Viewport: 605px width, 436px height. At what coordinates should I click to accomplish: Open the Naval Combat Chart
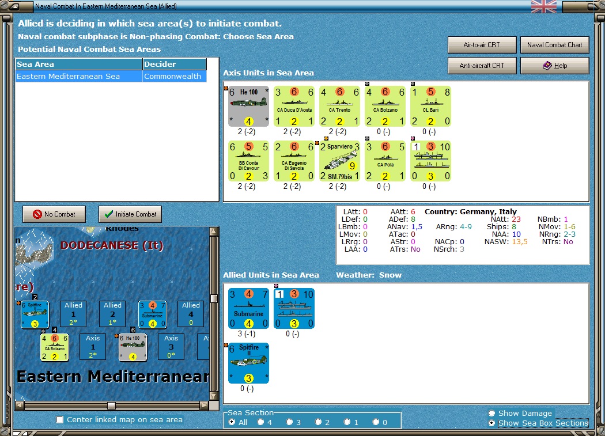point(554,45)
